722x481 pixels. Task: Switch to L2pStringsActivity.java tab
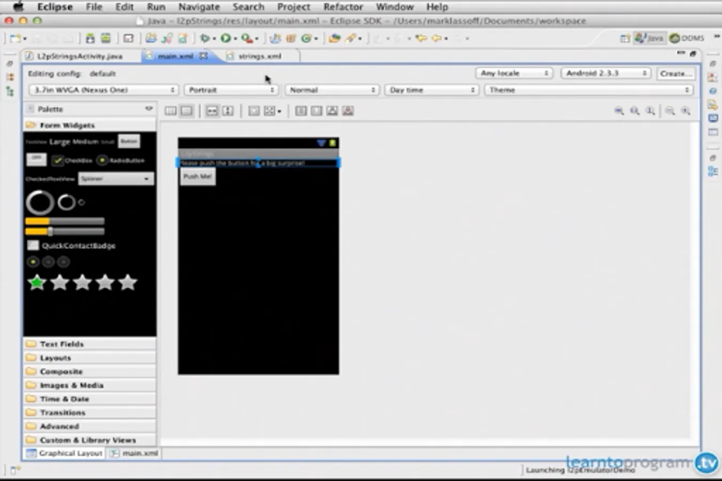[74, 56]
